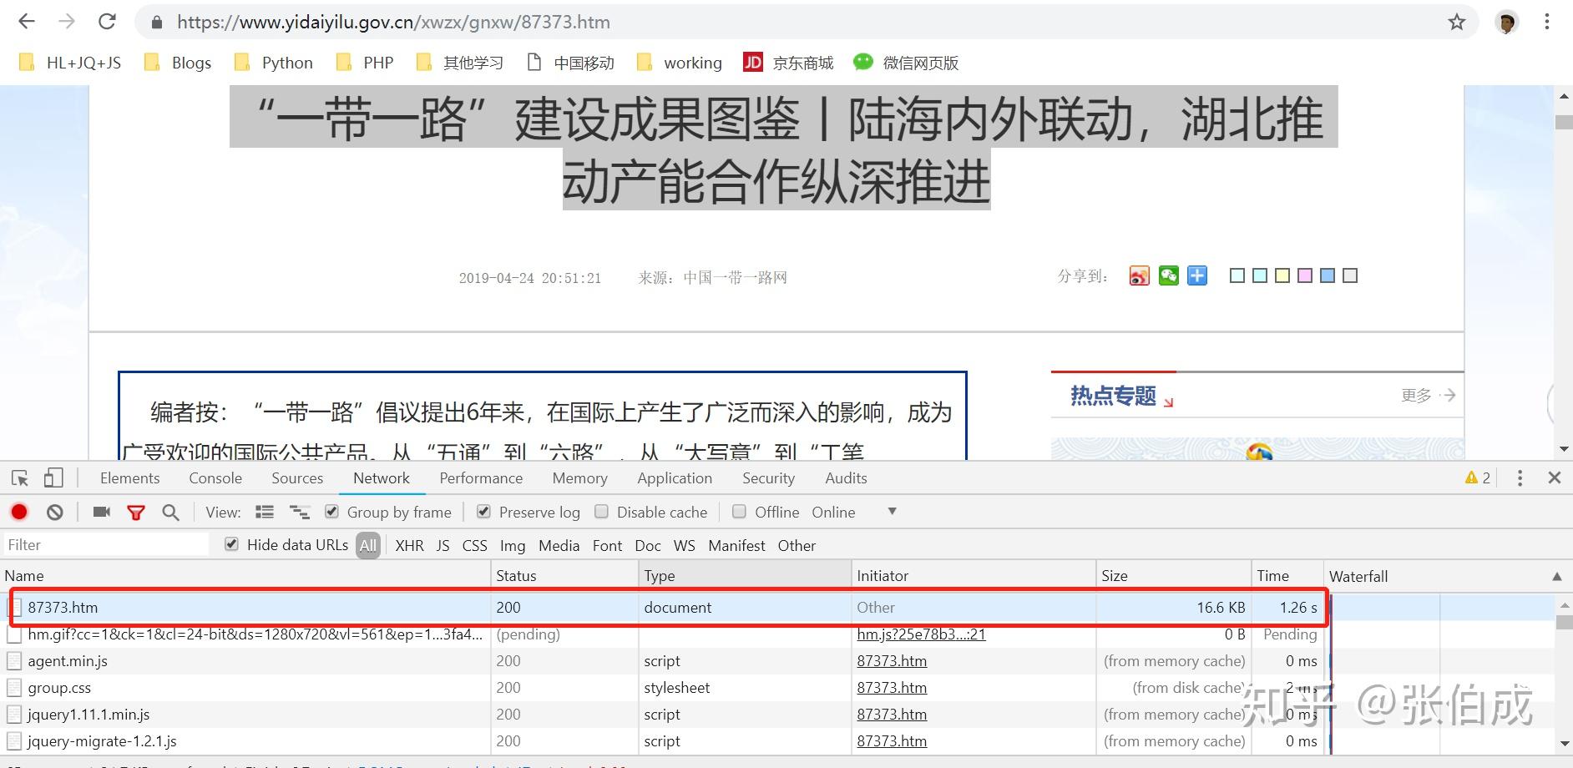Viewport: 1573px width, 768px height.
Task: Open the Audits tab
Action: coord(846,478)
